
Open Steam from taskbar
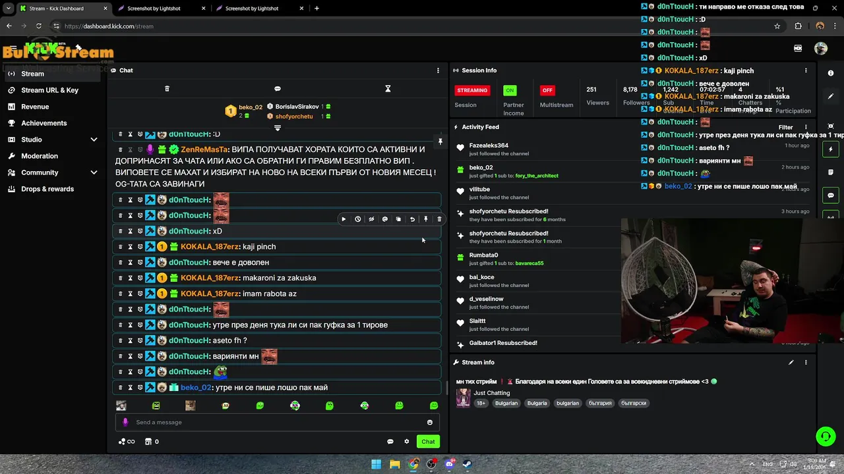click(467, 464)
